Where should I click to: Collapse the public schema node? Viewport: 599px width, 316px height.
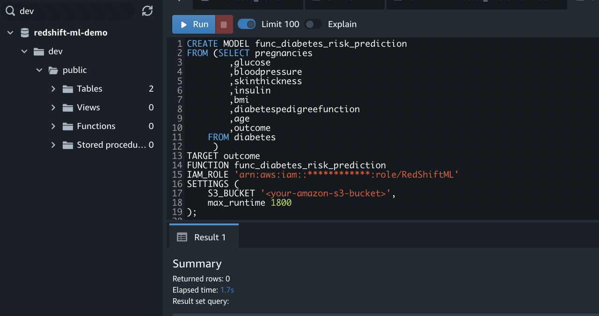click(x=39, y=70)
